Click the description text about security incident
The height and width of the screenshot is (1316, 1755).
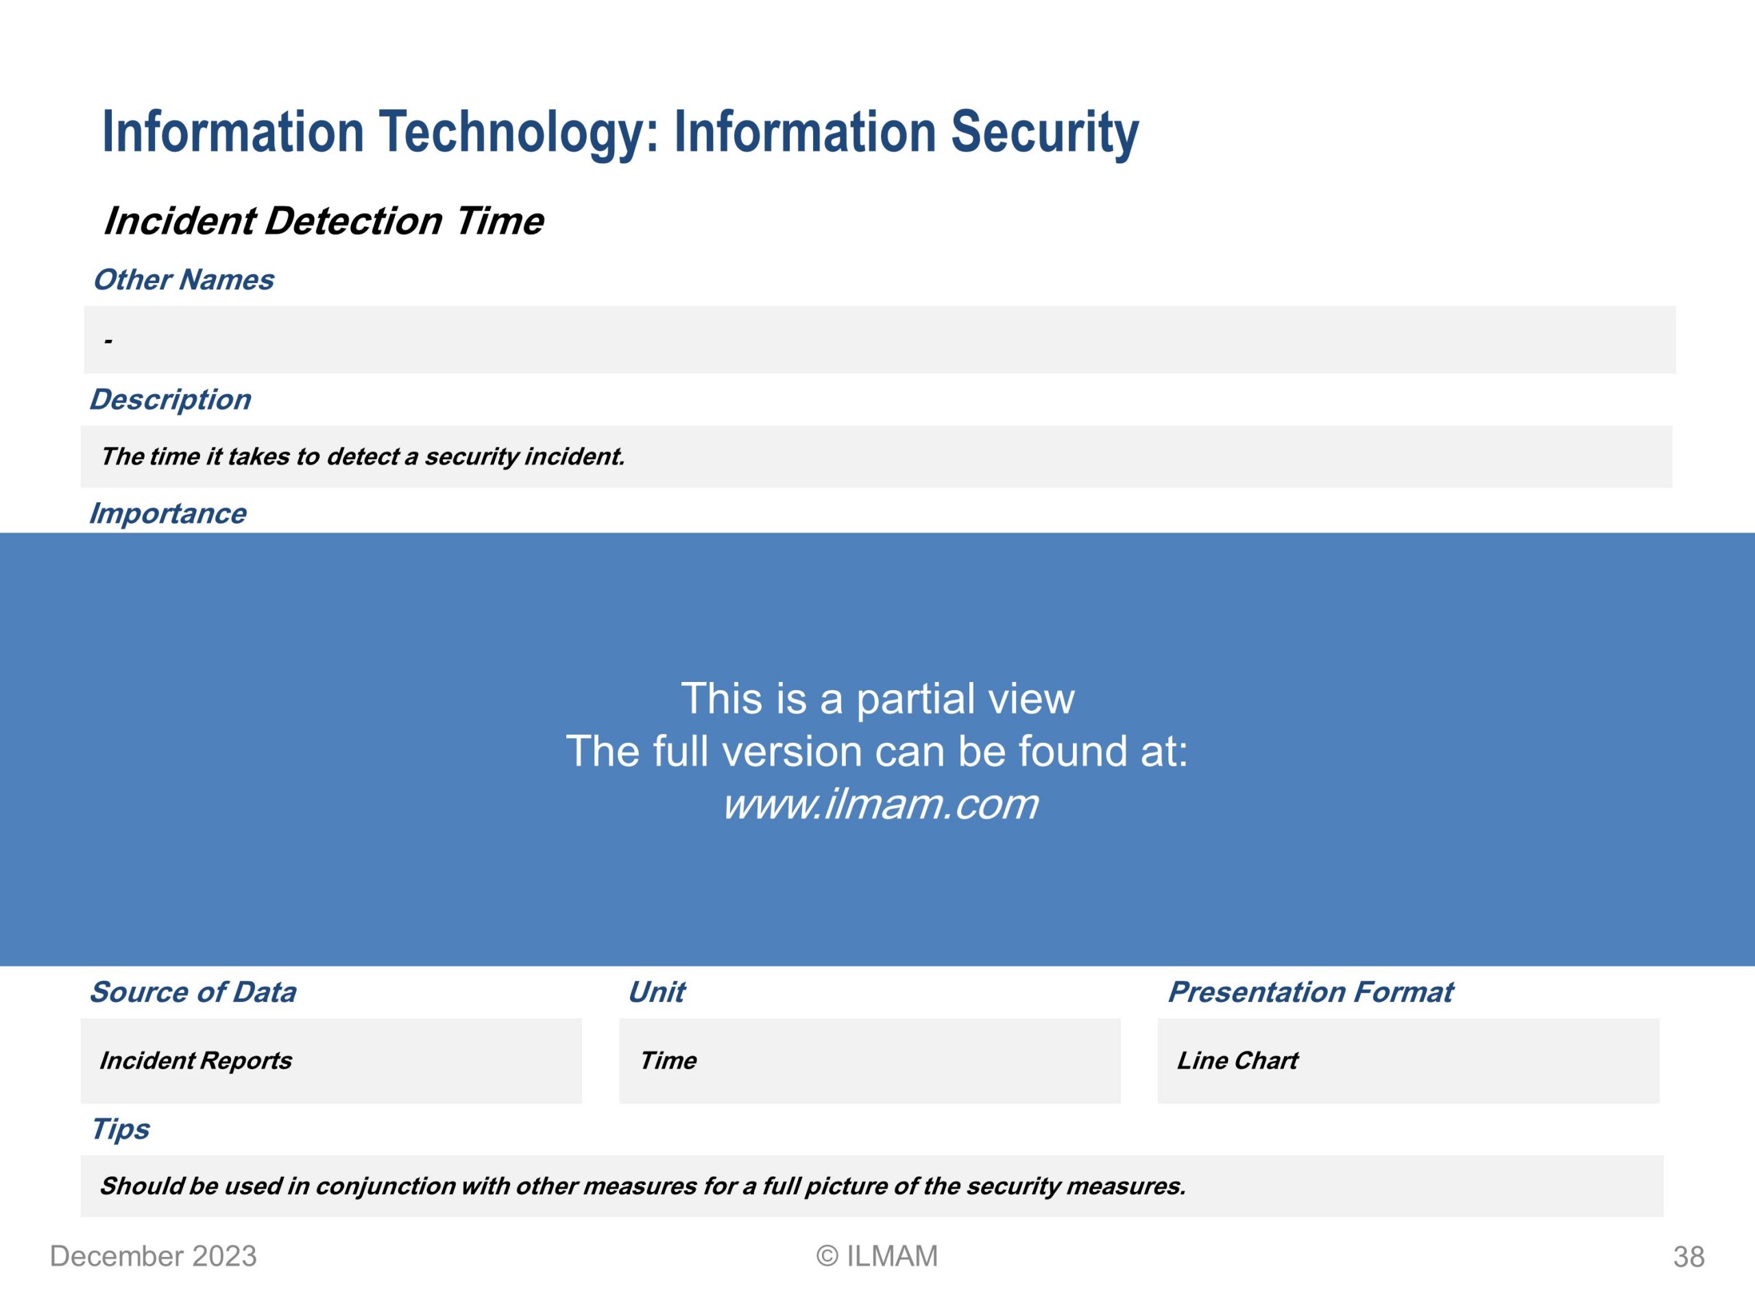pos(363,457)
